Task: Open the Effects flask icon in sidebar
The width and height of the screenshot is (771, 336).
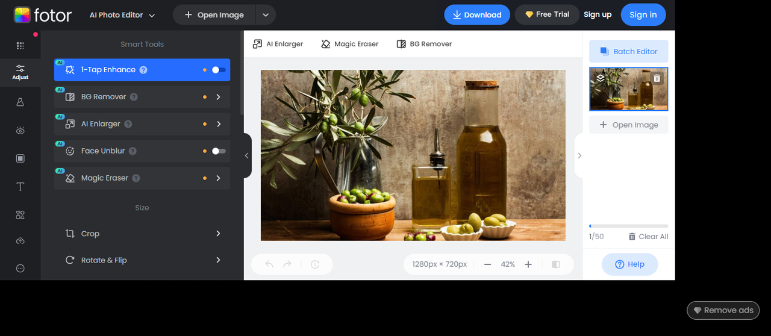Action: click(20, 103)
